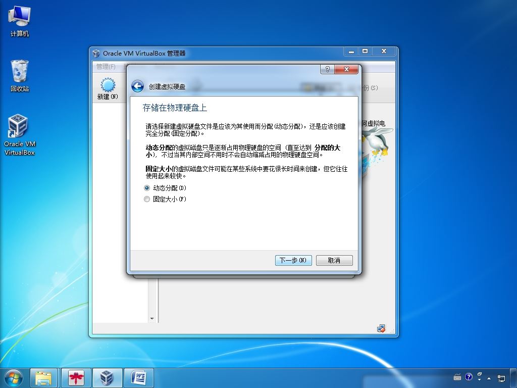
Task: Open the Oracle VM VirtualBox desktop shortcut
Action: pyautogui.click(x=20, y=134)
